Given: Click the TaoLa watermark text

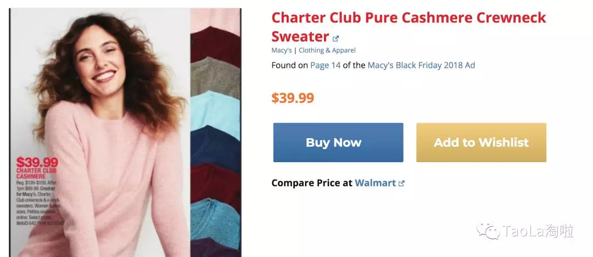Looking at the screenshot, I should point(538,232).
